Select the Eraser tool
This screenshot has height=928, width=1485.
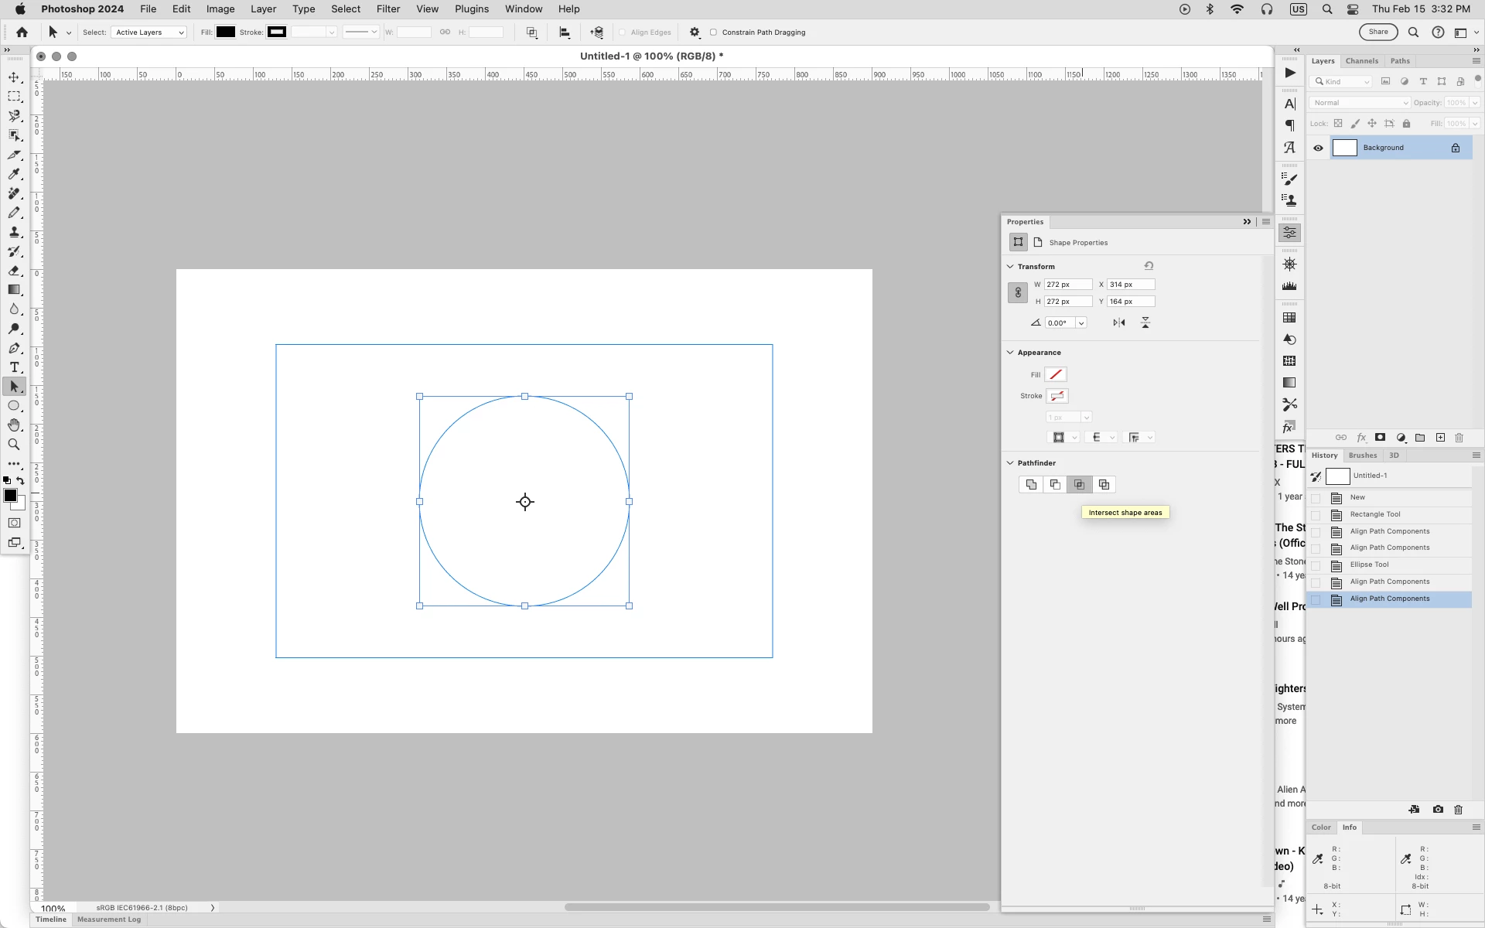14,271
